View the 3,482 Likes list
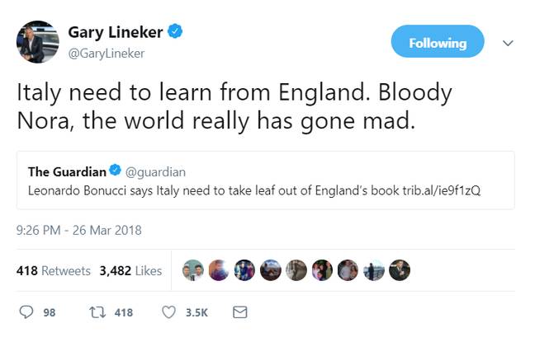535x342 pixels. [x=130, y=271]
